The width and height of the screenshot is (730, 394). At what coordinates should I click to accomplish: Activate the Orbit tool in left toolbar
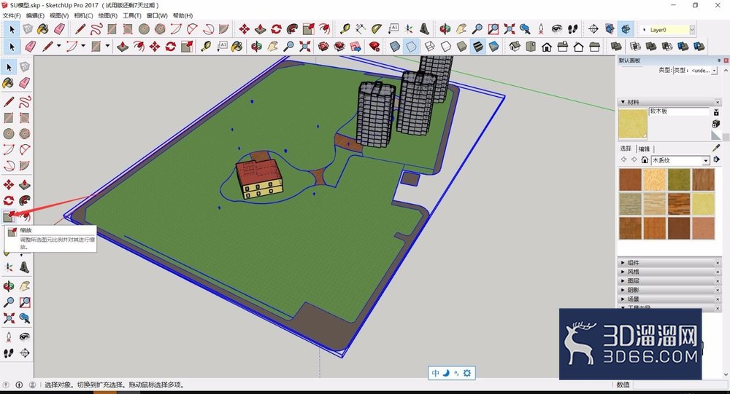(9, 286)
